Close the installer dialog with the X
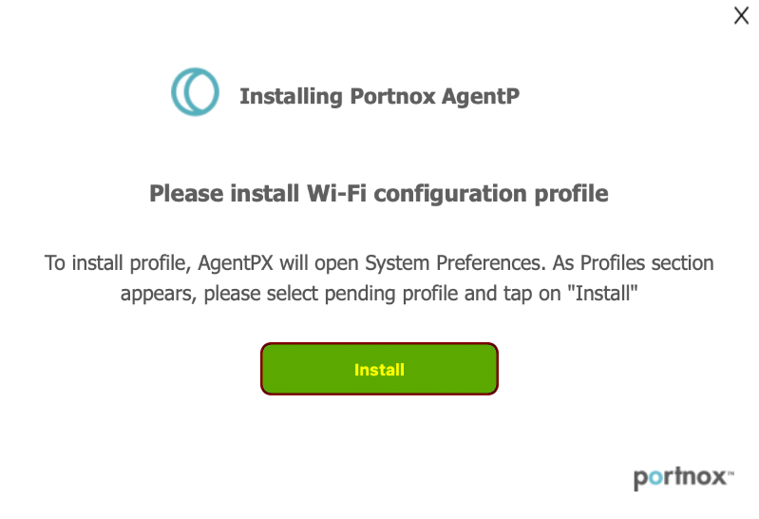This screenshot has width=759, height=519. click(x=741, y=15)
